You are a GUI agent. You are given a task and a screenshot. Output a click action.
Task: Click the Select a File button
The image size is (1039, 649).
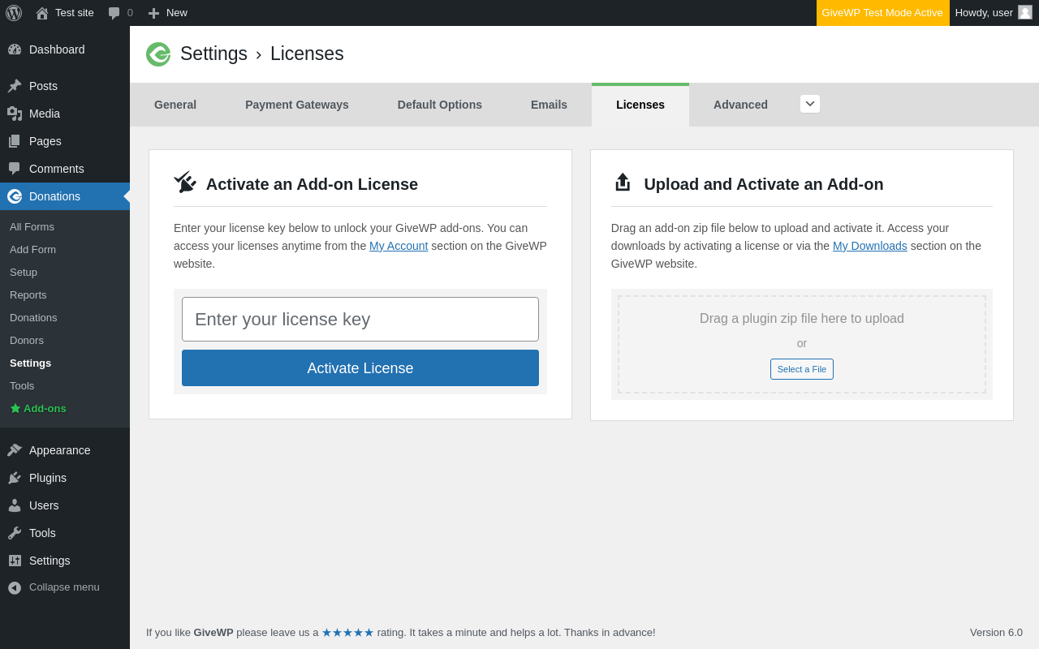pos(802,369)
